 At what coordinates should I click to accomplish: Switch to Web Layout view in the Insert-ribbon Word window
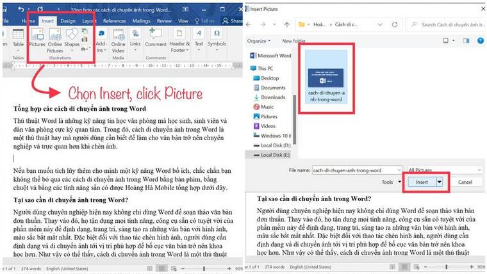(x=174, y=268)
